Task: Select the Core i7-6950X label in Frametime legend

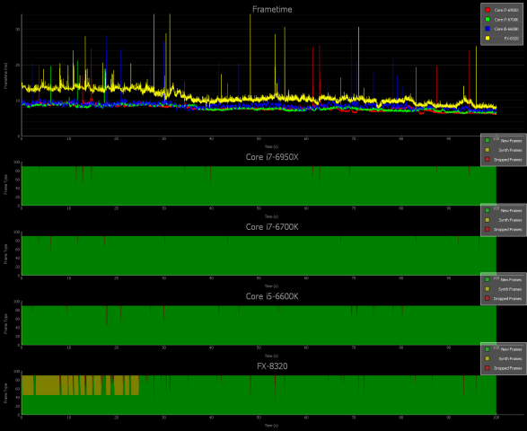Action: click(x=506, y=10)
